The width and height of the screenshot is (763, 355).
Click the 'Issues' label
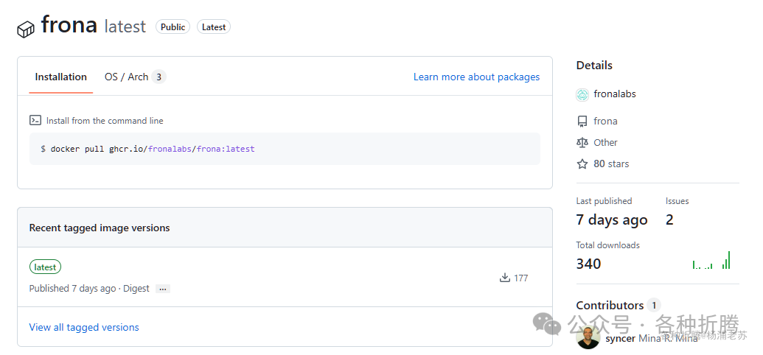pos(677,201)
